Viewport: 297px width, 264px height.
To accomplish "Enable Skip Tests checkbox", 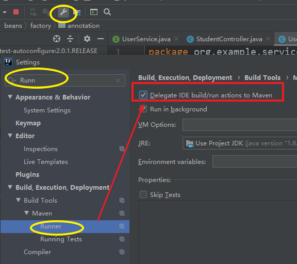I will click(143, 194).
